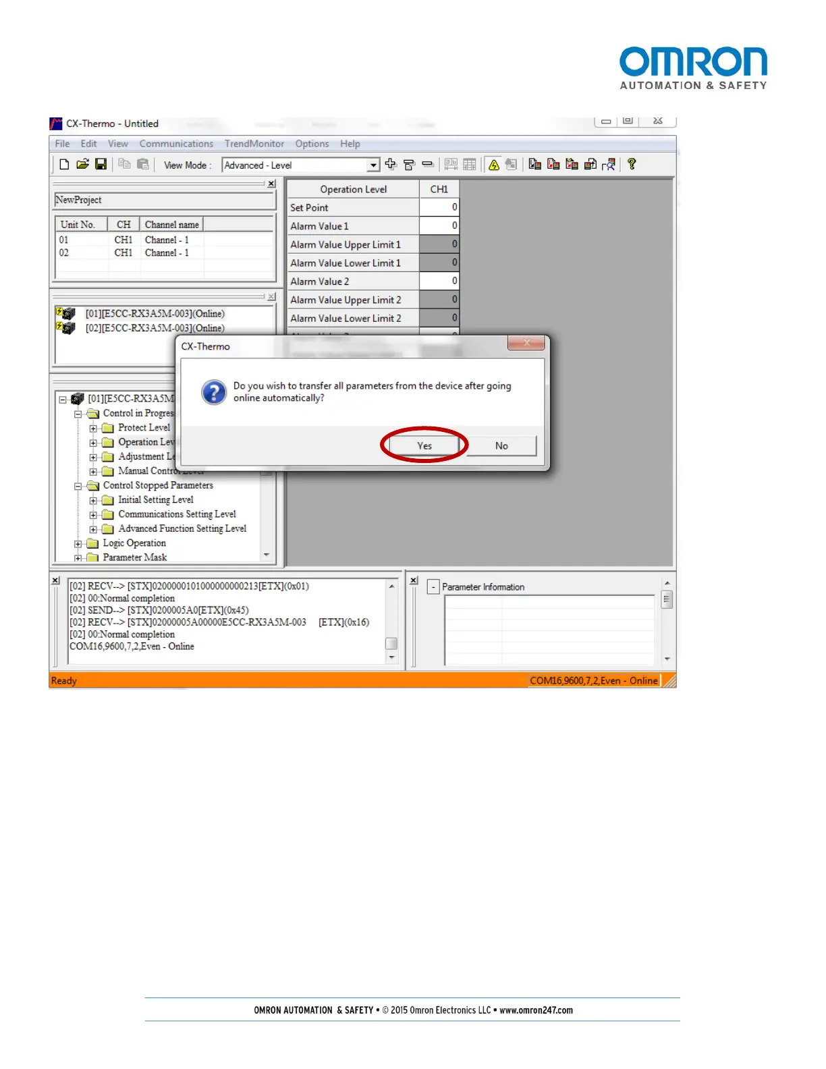Expand Advanced Function Setting Level node

point(93,530)
